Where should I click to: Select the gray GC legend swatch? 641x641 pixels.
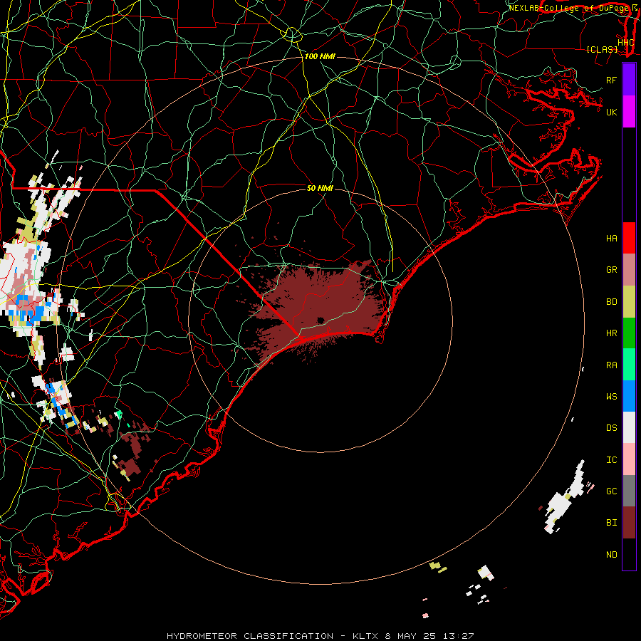[629, 491]
